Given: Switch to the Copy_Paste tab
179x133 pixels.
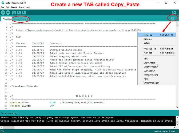Looking at the screenshot, I should pyautogui.click(x=21, y=19).
